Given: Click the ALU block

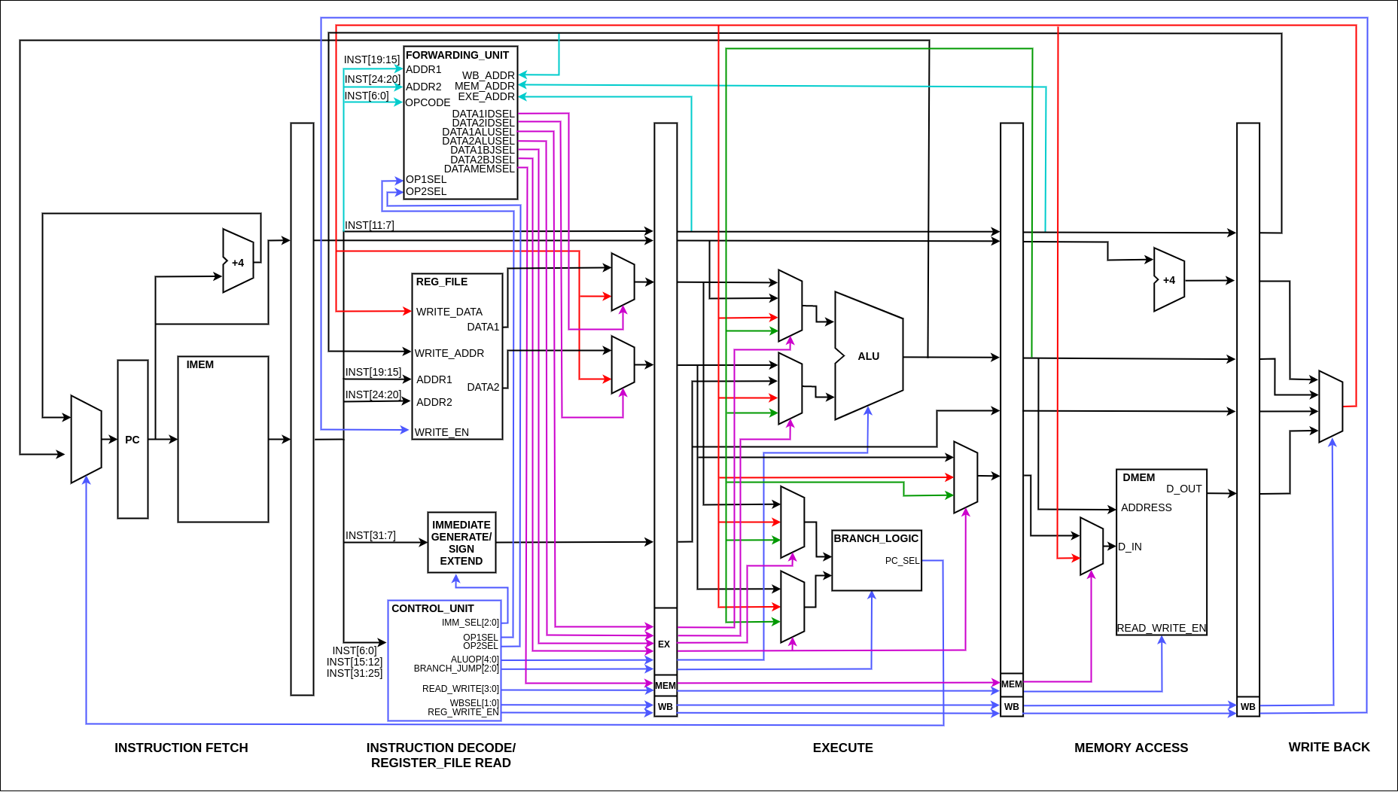Looking at the screenshot, I should [869, 356].
